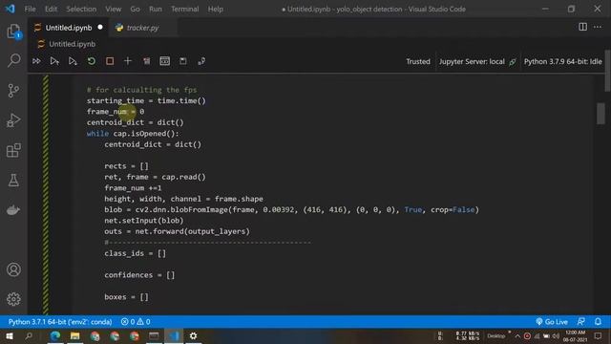Open errors and warnings count

[x=136, y=322]
